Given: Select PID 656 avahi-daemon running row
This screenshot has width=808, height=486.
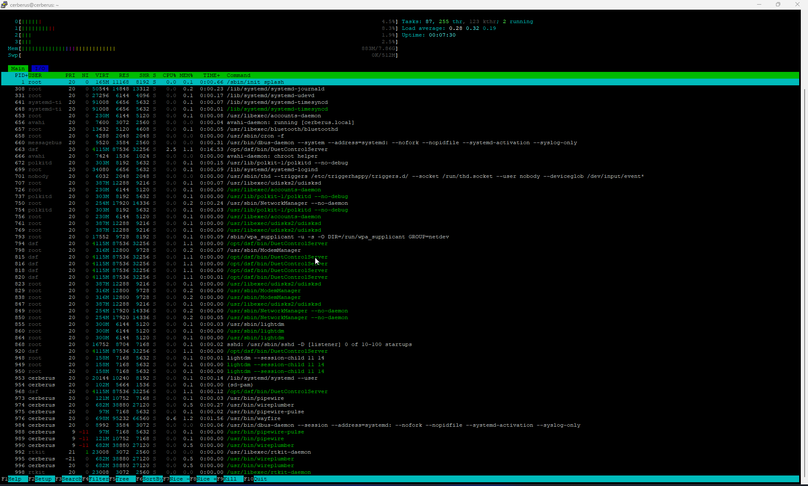Looking at the screenshot, I should (x=400, y=122).
